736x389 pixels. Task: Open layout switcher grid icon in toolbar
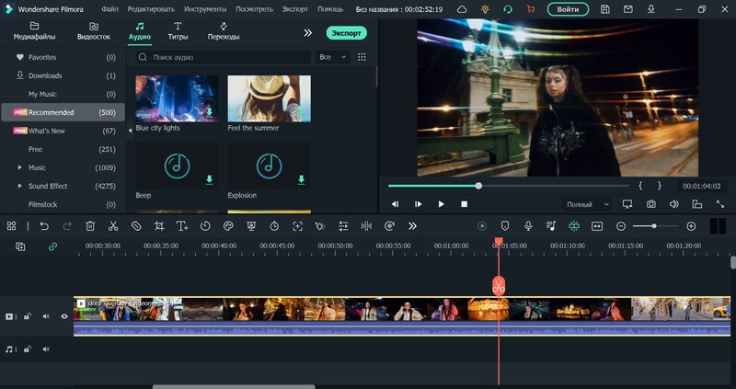coord(11,226)
